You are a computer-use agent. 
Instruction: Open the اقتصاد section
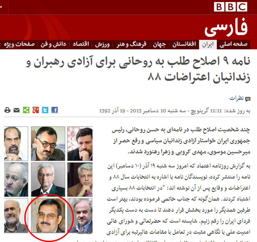(81, 44)
